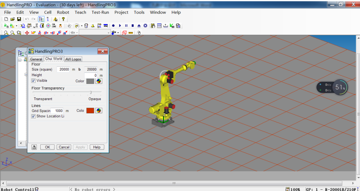Image resolution: width=360 pixels, height=191 pixels.
Task: Open color picker button beside Floor color
Action: coord(99,81)
